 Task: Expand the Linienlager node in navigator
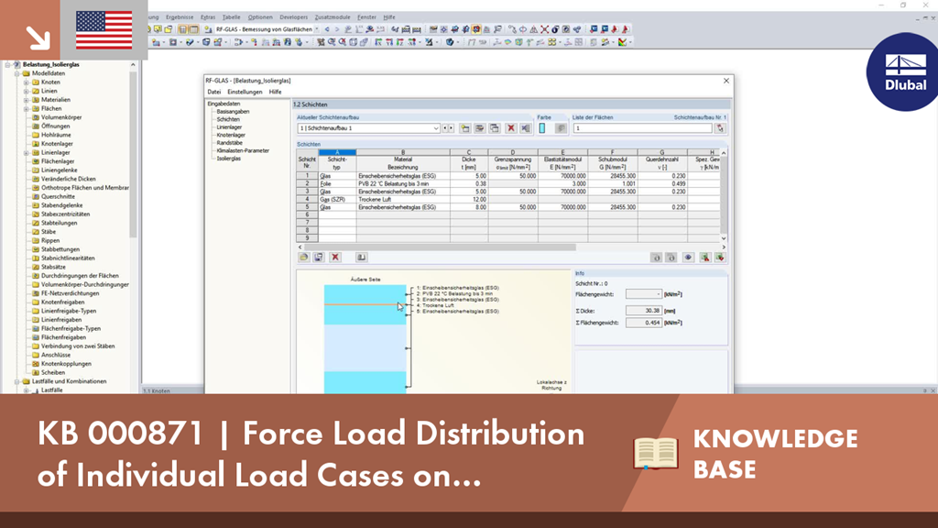[x=27, y=153]
